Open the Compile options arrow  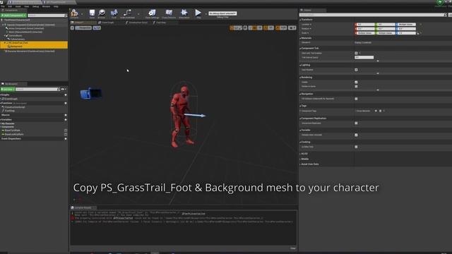(82, 14)
